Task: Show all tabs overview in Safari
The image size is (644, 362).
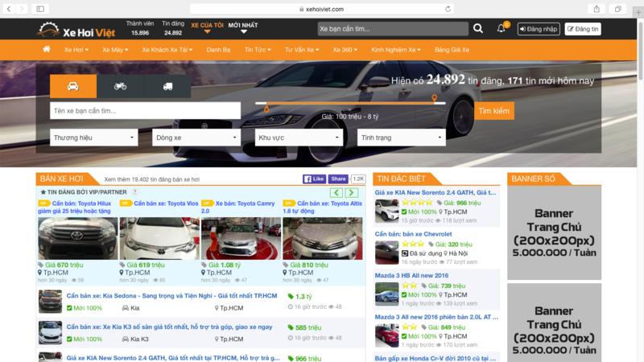Action: [x=617, y=9]
